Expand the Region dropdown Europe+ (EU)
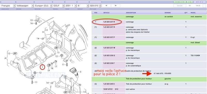The height and width of the screenshot is (94, 207). [x=43, y=6]
